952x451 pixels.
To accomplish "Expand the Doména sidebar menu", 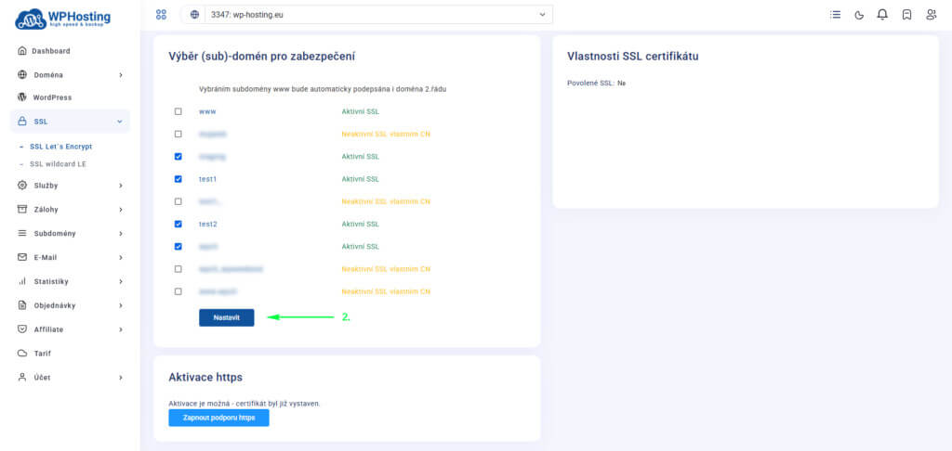I will coord(70,74).
